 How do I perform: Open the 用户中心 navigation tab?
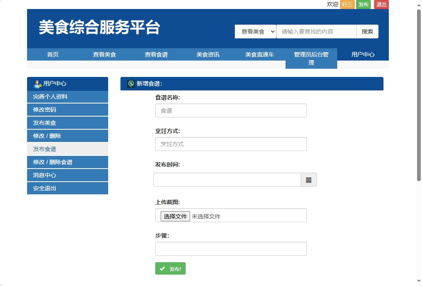(x=363, y=54)
